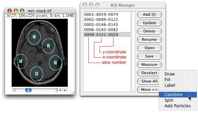This screenshot has width=198, height=113.
Task: Click the previous slice left arrow
Action: click(60, 90)
